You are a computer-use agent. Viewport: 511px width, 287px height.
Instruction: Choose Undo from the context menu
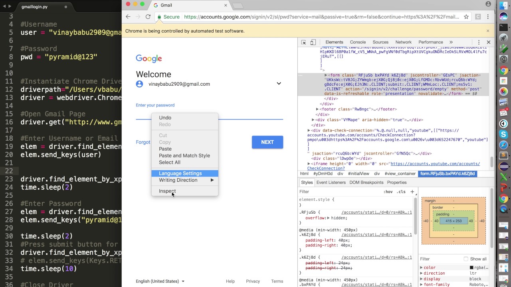click(185, 118)
